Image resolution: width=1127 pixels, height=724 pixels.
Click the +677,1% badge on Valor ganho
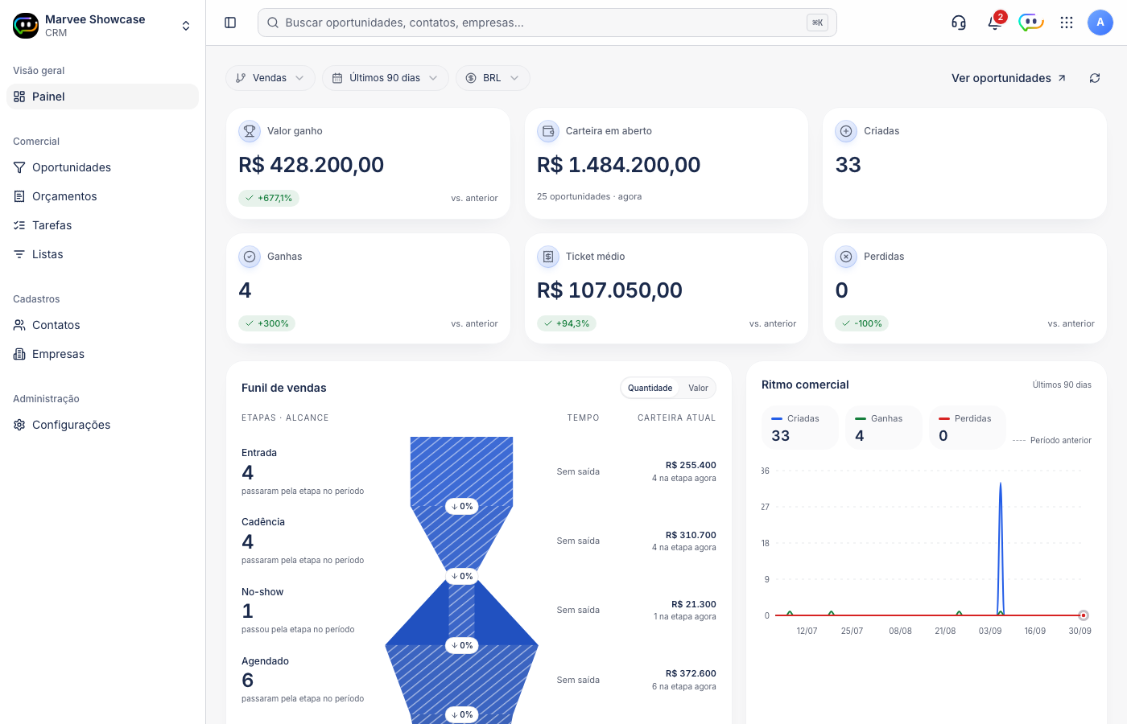click(x=269, y=198)
